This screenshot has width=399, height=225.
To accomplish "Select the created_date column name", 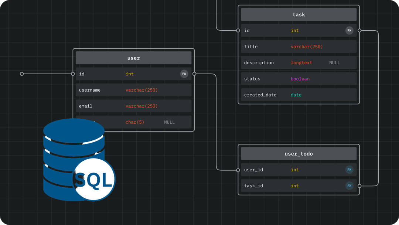I will click(260, 95).
